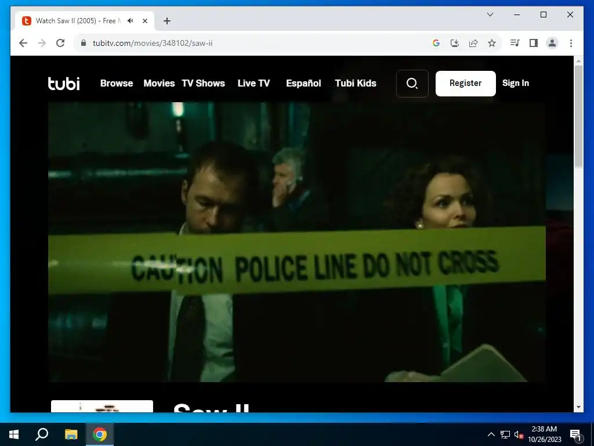The image size is (594, 446).
Task: Go to TV Shows section
Action: (x=204, y=84)
